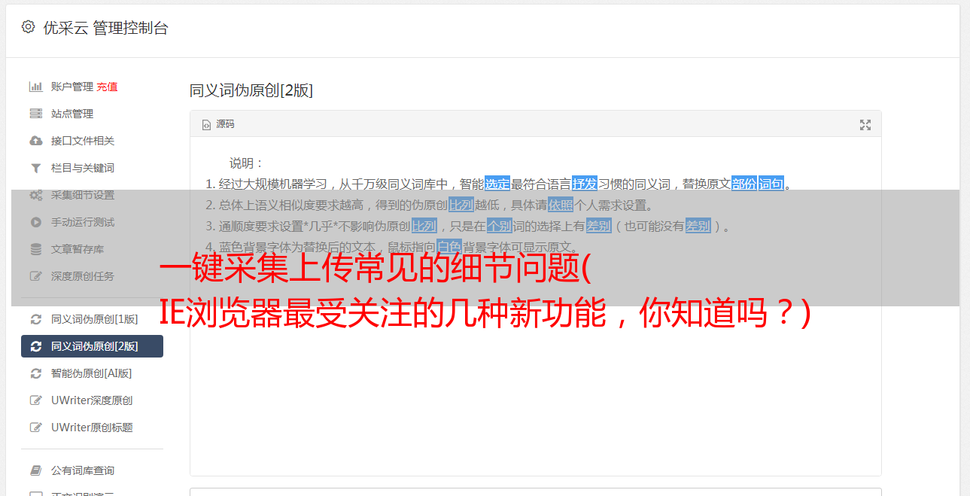
Task: Click the highlighted word 选定 in text
Action: (x=497, y=184)
